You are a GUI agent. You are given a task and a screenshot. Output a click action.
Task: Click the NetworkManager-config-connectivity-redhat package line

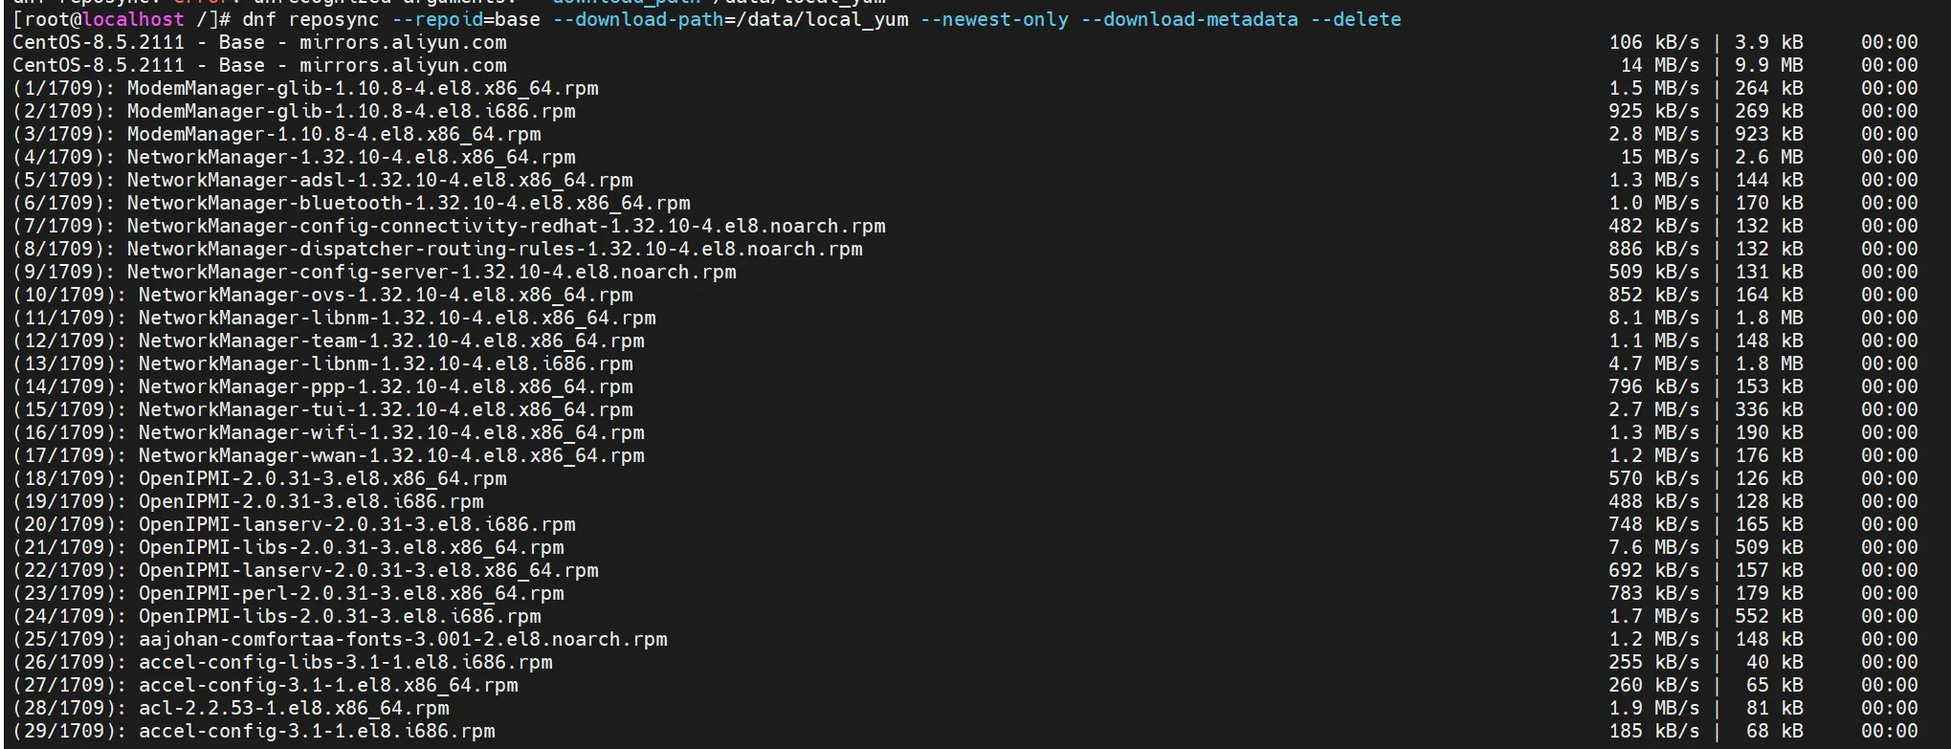[x=506, y=226]
